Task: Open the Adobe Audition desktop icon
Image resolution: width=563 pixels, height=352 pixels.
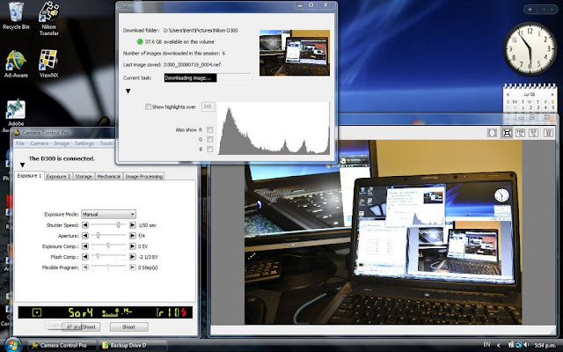Action: (16, 114)
